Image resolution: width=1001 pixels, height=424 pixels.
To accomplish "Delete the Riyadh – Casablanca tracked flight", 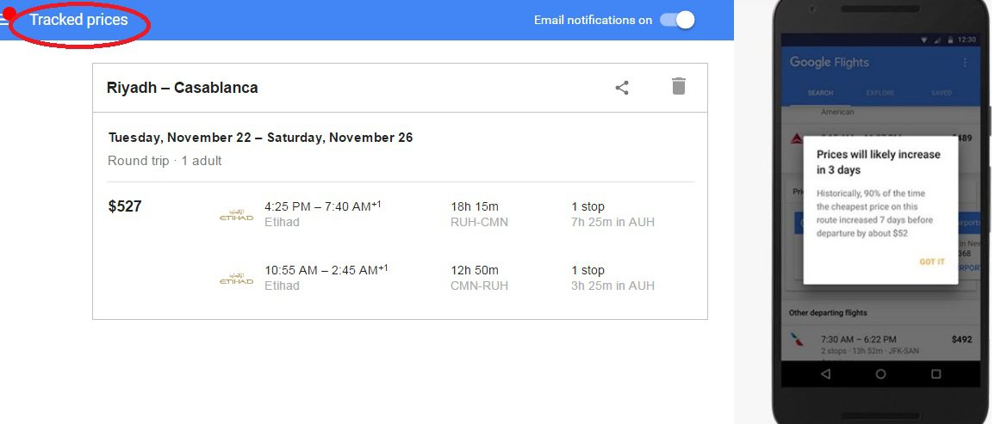I will tap(679, 86).
